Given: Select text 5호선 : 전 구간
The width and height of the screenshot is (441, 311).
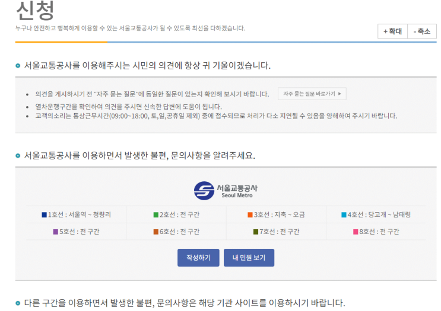Looking at the screenshot, I should click(x=80, y=232).
